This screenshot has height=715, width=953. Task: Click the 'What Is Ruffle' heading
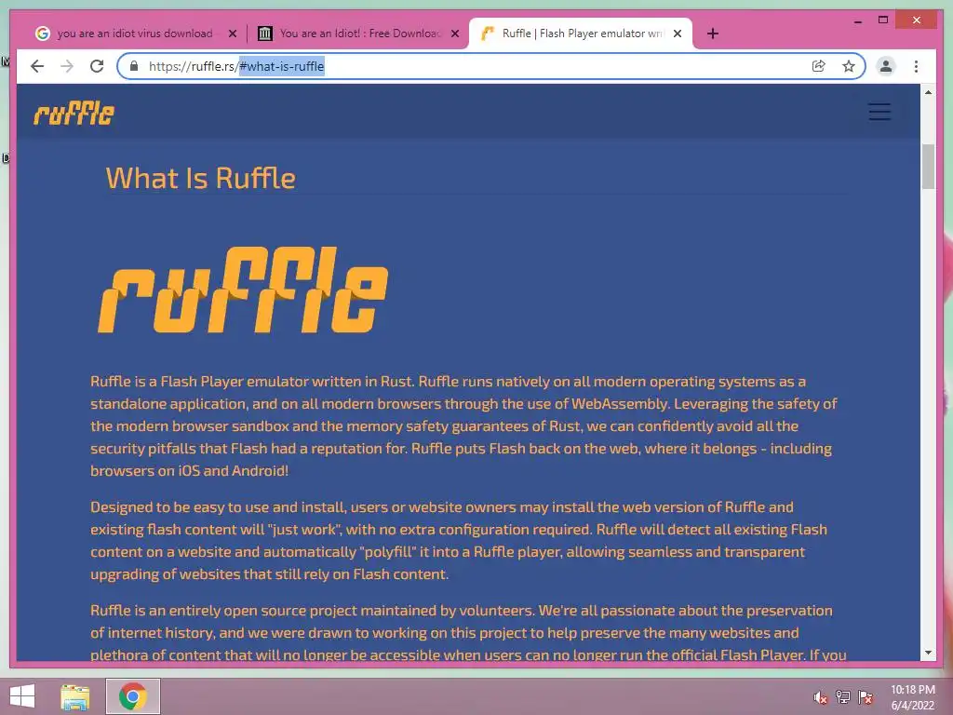tap(201, 178)
